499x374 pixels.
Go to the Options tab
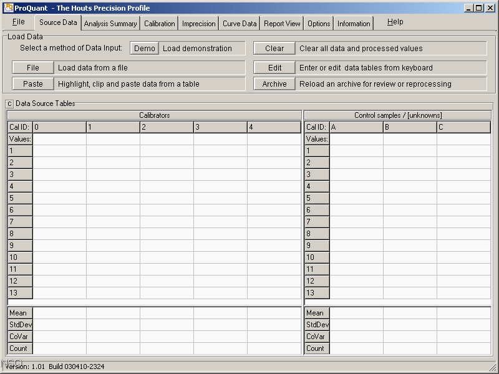click(319, 24)
